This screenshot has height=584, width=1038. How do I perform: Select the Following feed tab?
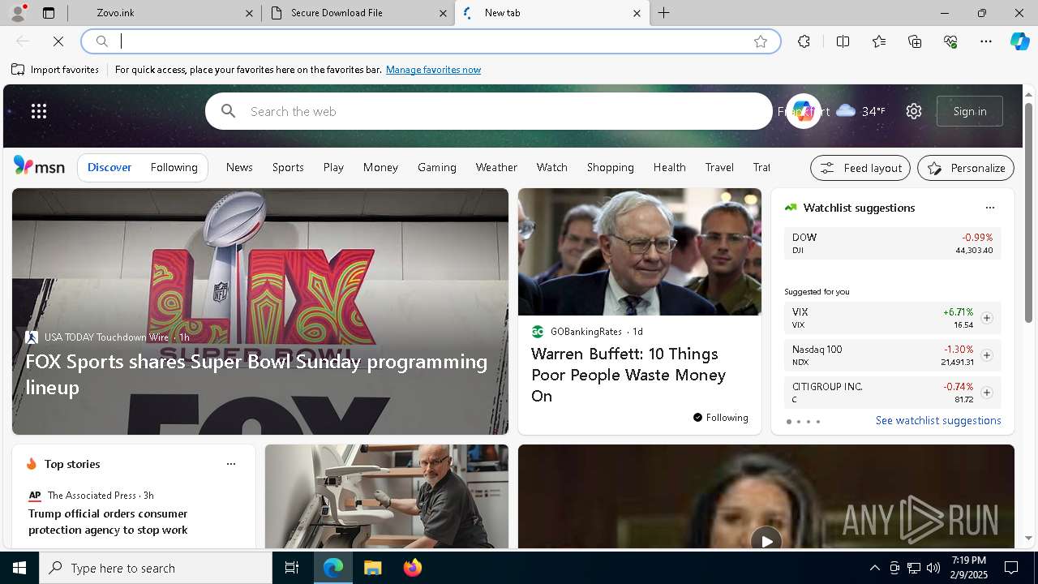pos(174,167)
